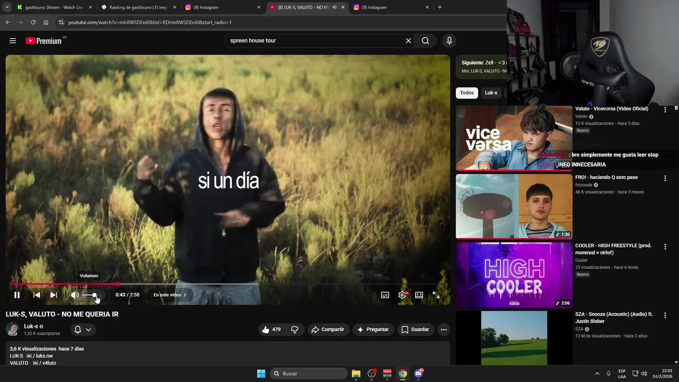Mute the player volume speaker icon
This screenshot has width=679, height=382.
(x=75, y=295)
